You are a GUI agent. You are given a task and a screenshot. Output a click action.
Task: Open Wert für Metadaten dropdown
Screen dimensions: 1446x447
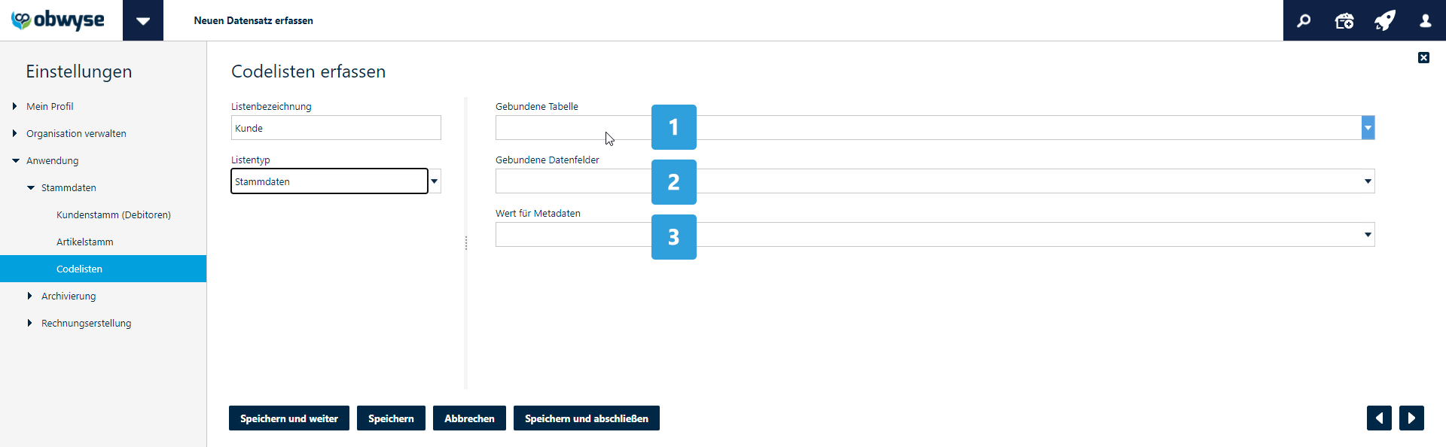(x=1368, y=235)
